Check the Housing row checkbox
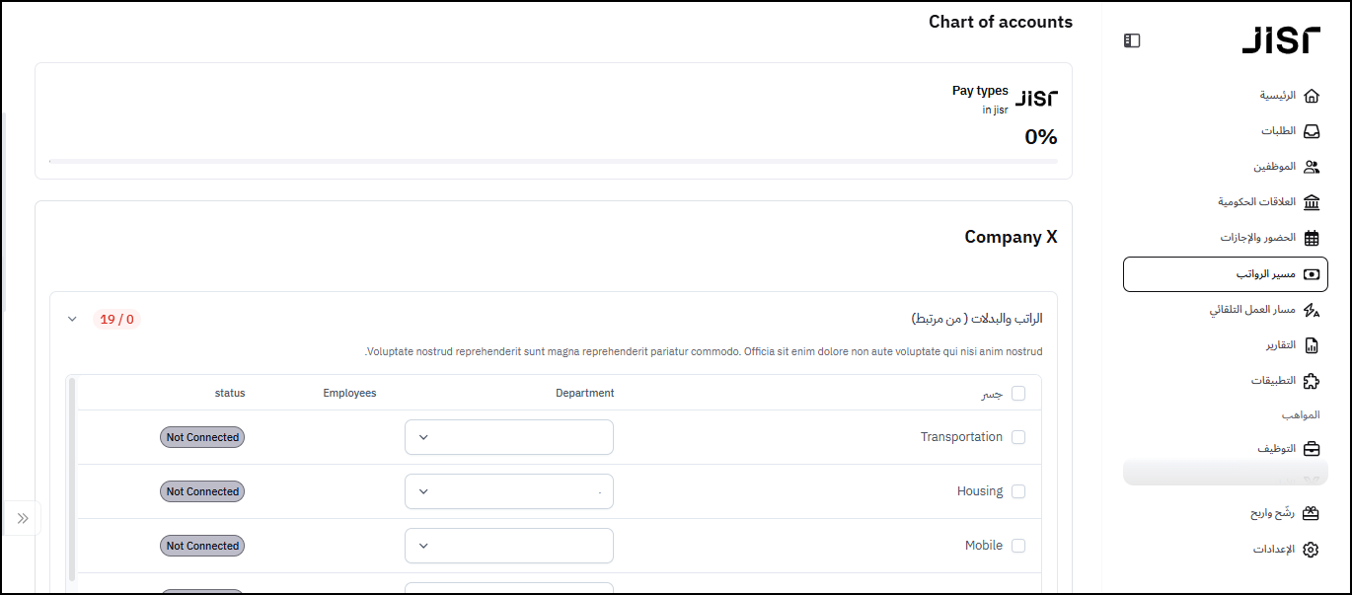This screenshot has width=1352, height=595. click(1018, 491)
